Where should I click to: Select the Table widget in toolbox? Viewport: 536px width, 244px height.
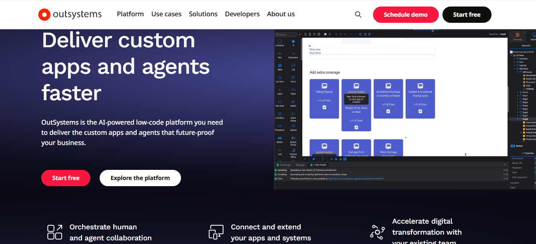point(280,67)
